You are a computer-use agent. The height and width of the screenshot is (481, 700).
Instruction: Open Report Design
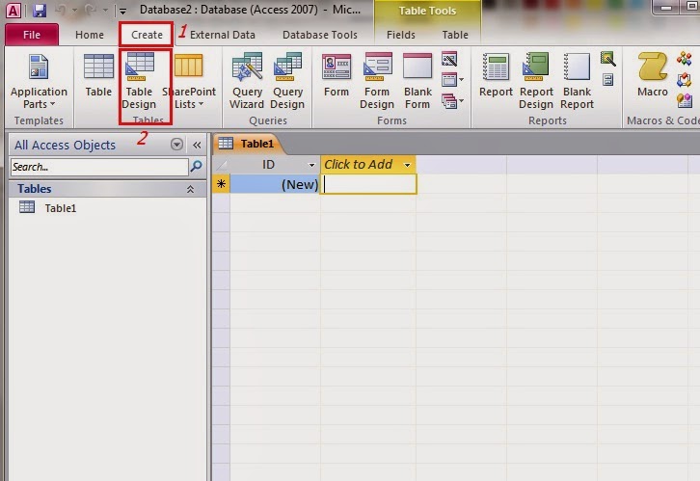coord(536,81)
